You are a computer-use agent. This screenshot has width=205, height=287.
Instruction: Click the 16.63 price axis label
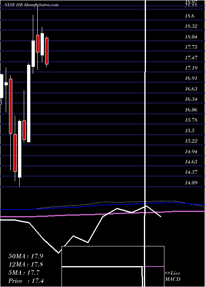[191, 89]
